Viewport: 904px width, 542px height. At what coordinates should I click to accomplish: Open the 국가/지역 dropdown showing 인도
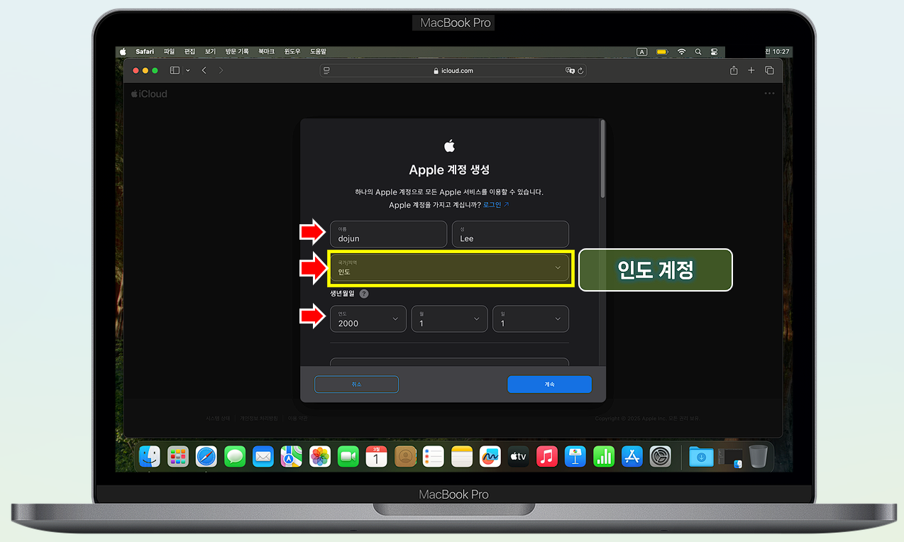coord(449,267)
